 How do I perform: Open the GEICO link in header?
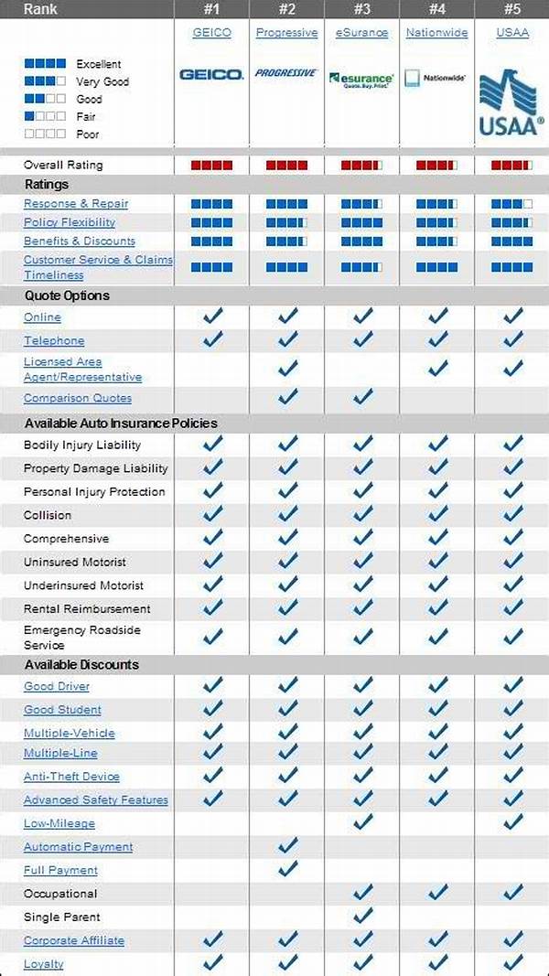(x=211, y=32)
